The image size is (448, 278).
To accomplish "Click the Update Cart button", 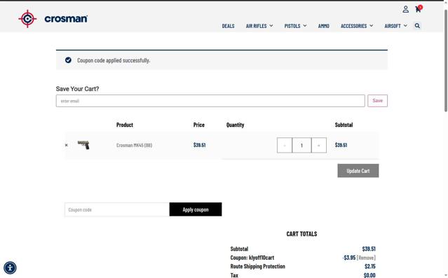I will [358, 171].
